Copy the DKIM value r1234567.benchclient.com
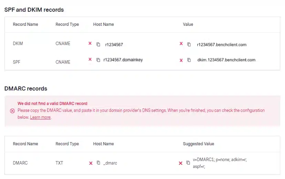 pos(189,44)
